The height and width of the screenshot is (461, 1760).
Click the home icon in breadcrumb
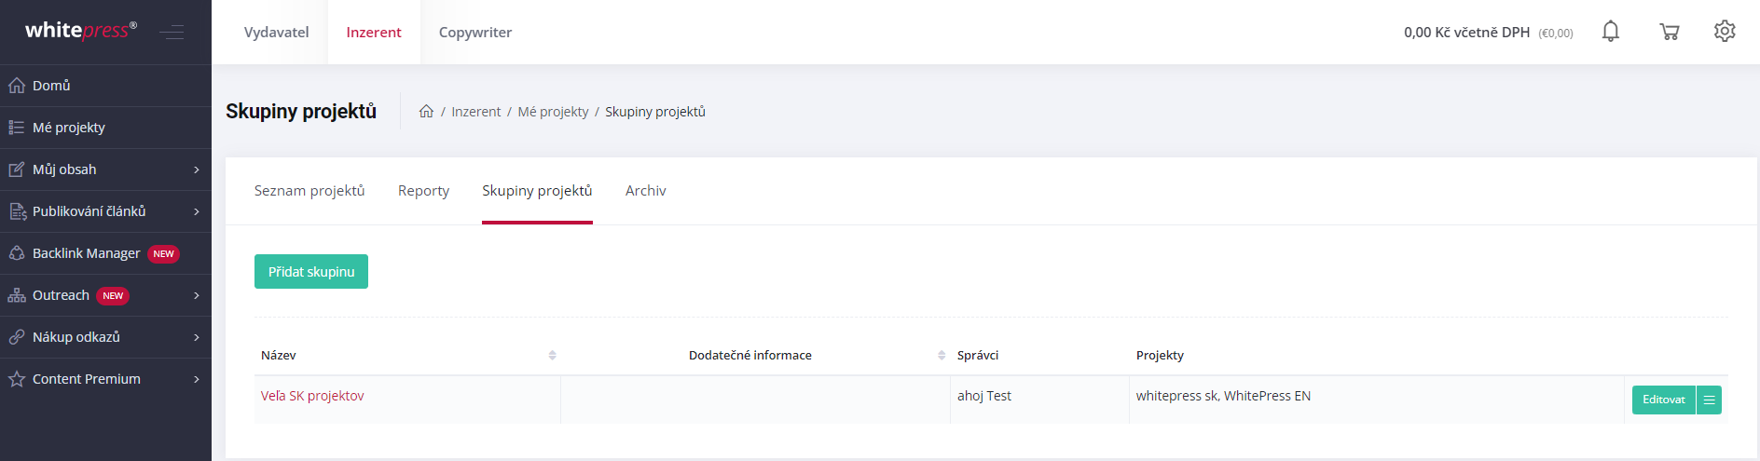tap(426, 111)
